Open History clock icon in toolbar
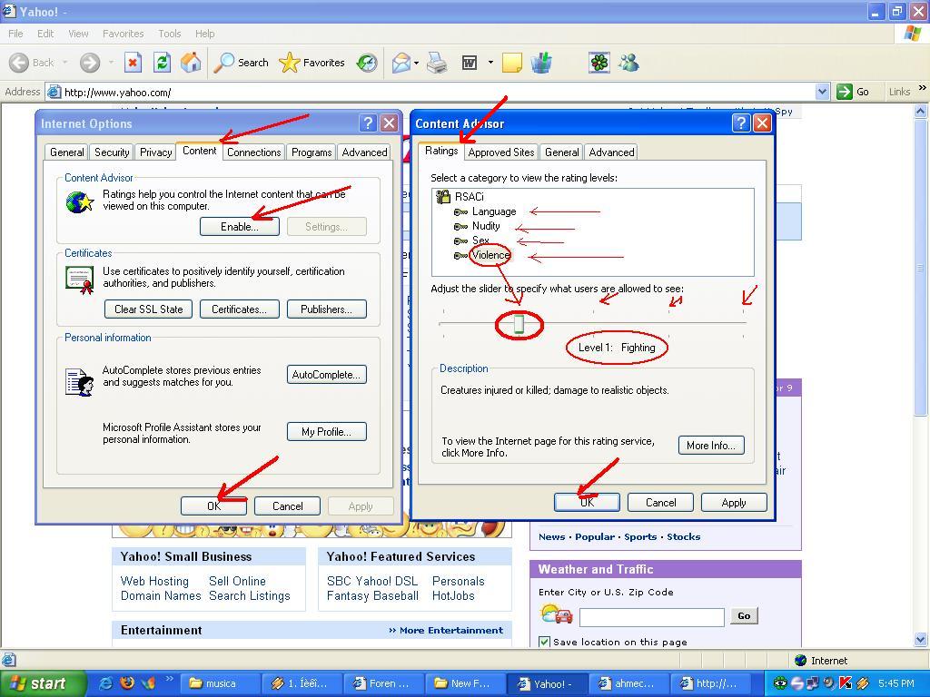This screenshot has width=930, height=697. point(367,63)
